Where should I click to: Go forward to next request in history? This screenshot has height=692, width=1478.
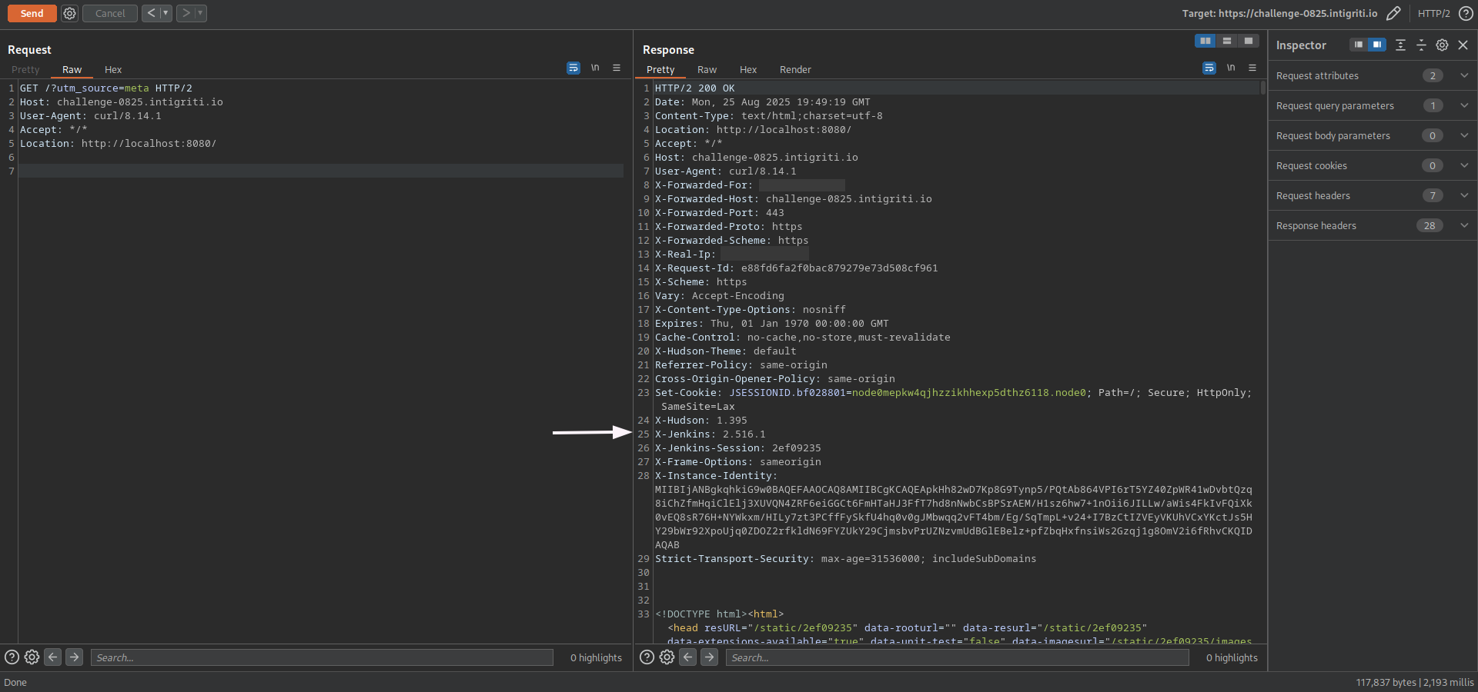[186, 13]
